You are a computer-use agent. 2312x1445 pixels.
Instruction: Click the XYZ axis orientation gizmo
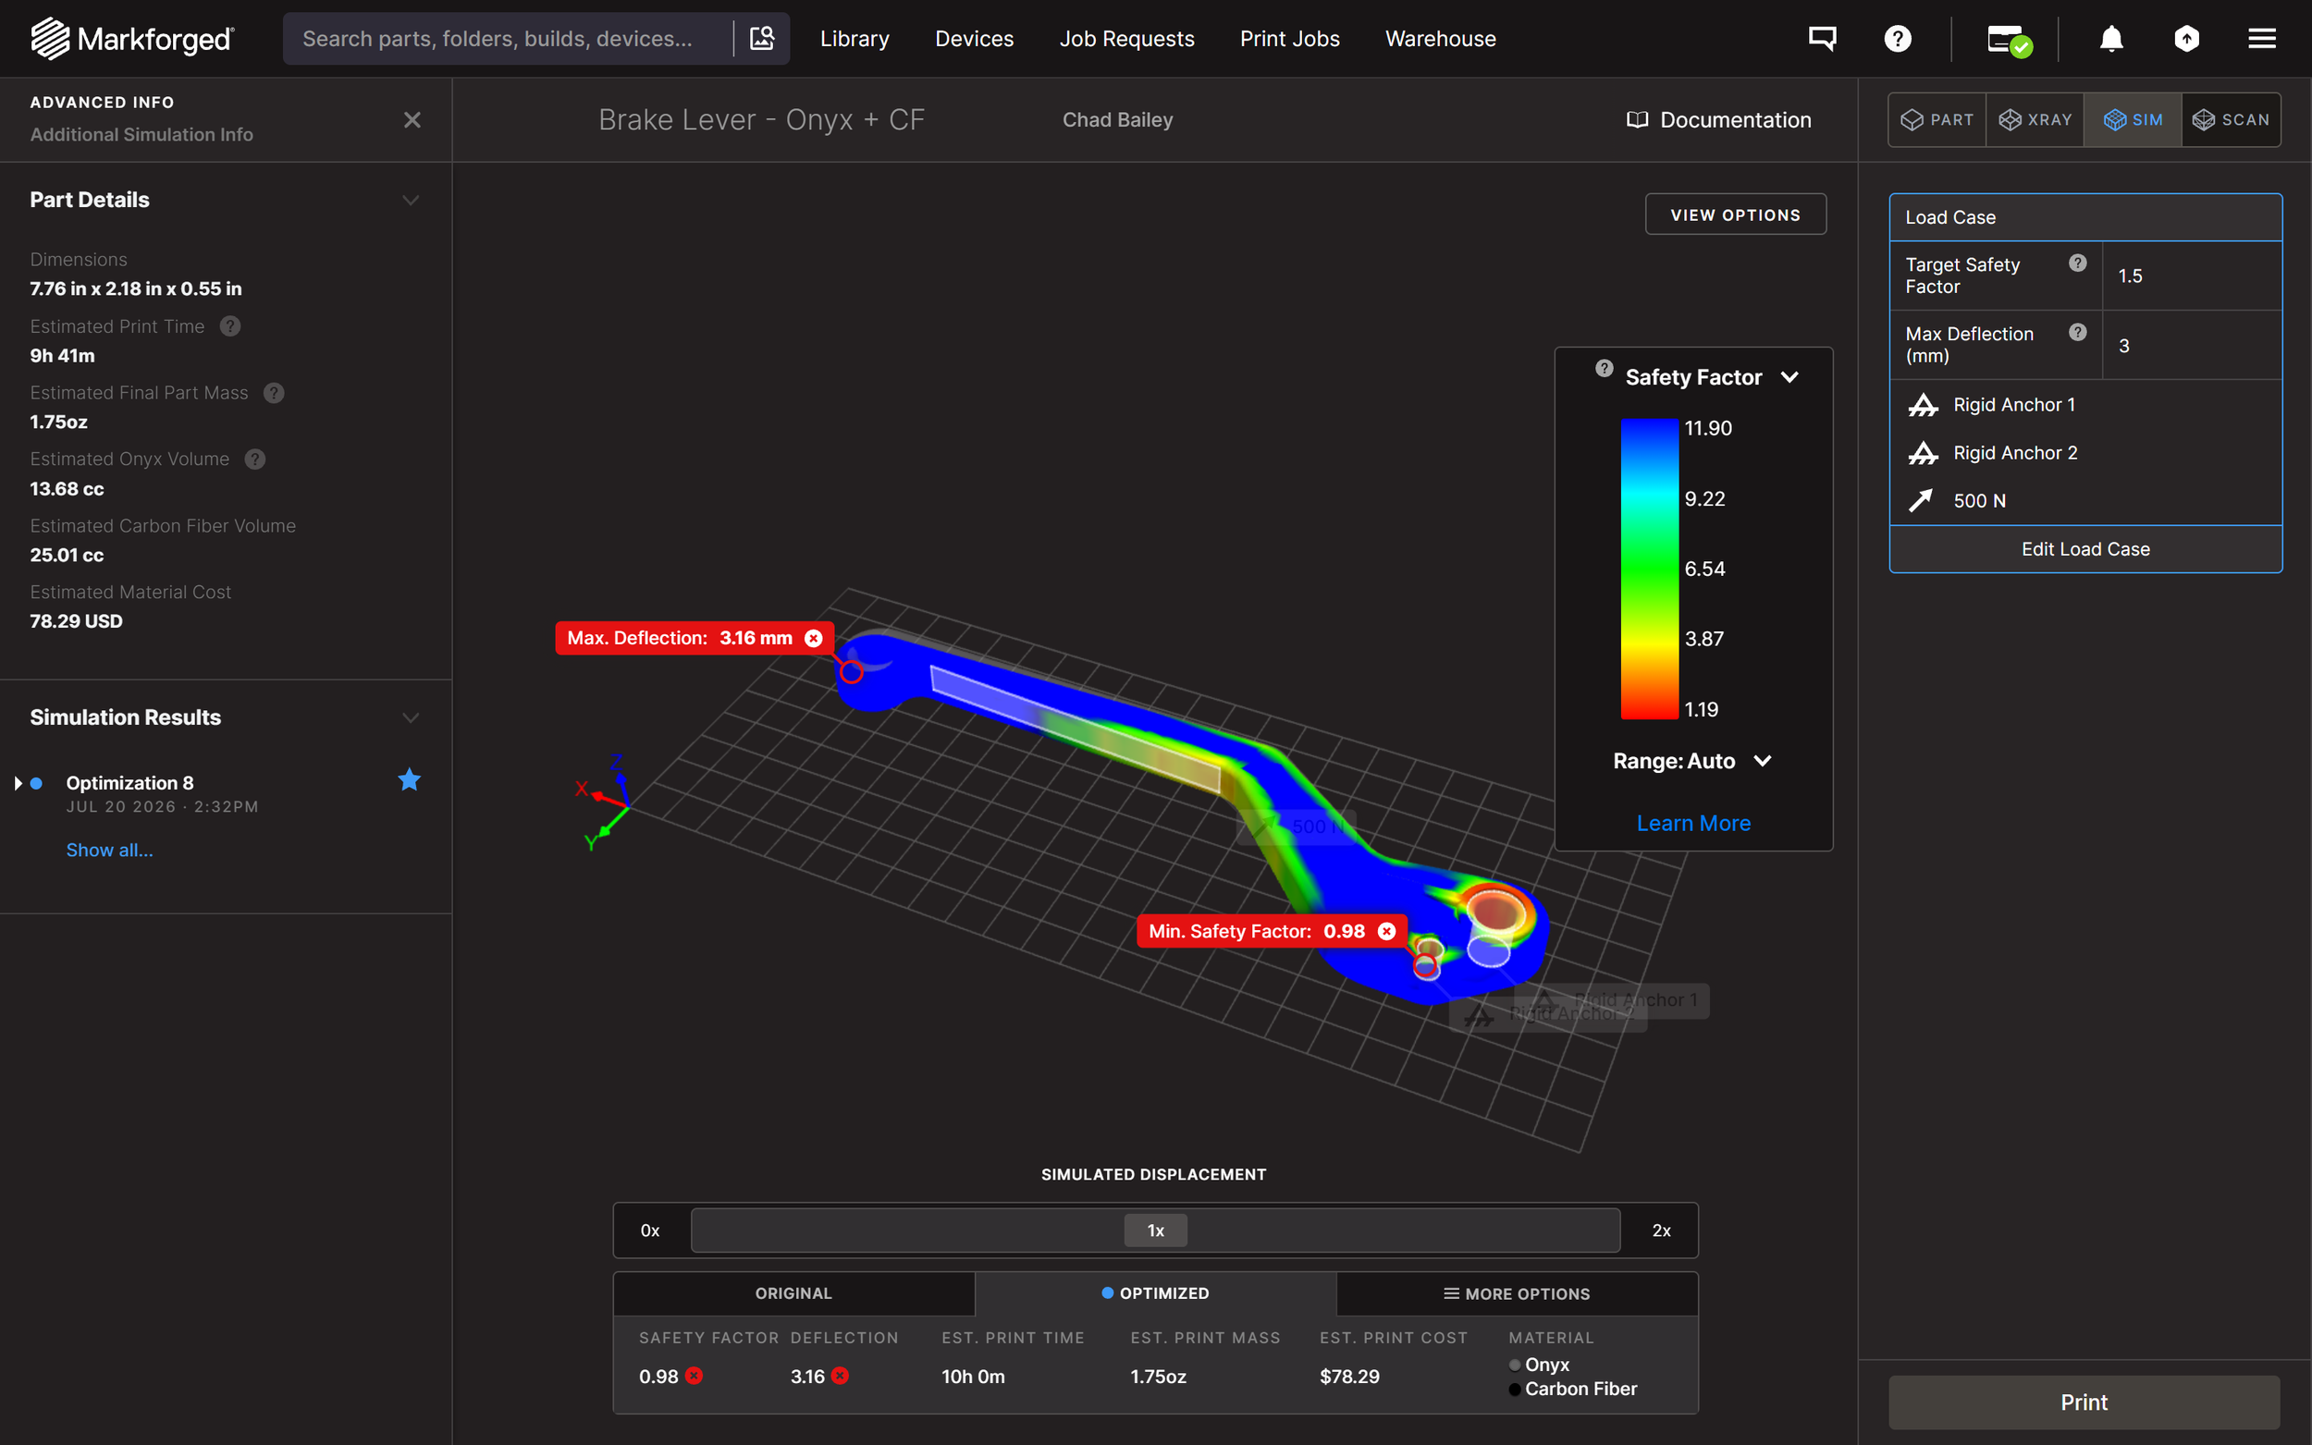coord(604,801)
